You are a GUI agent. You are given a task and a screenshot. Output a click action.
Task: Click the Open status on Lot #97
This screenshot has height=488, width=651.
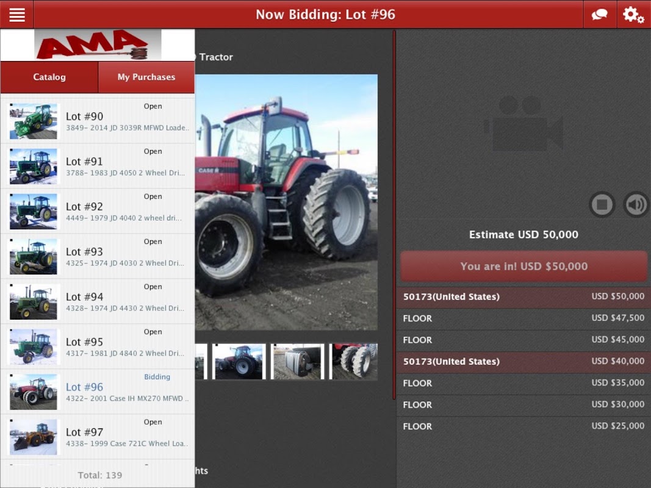click(153, 422)
